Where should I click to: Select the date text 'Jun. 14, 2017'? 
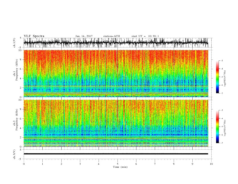coord(84,36)
